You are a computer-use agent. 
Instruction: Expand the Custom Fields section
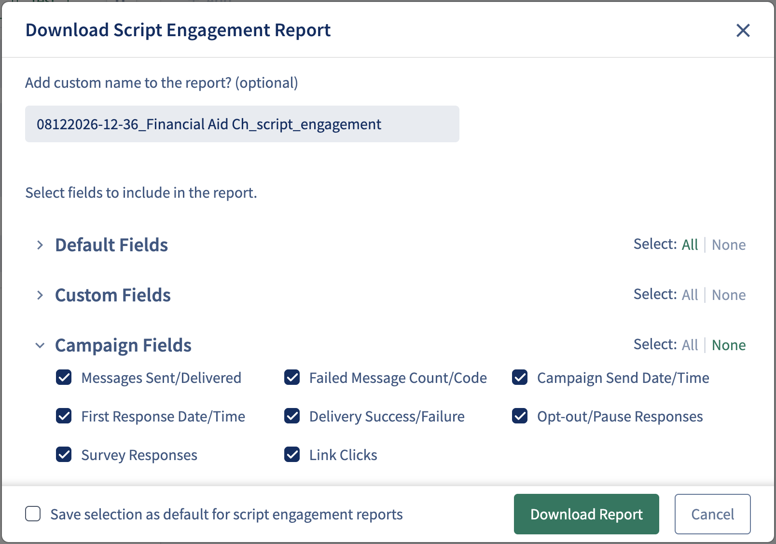[x=40, y=295]
